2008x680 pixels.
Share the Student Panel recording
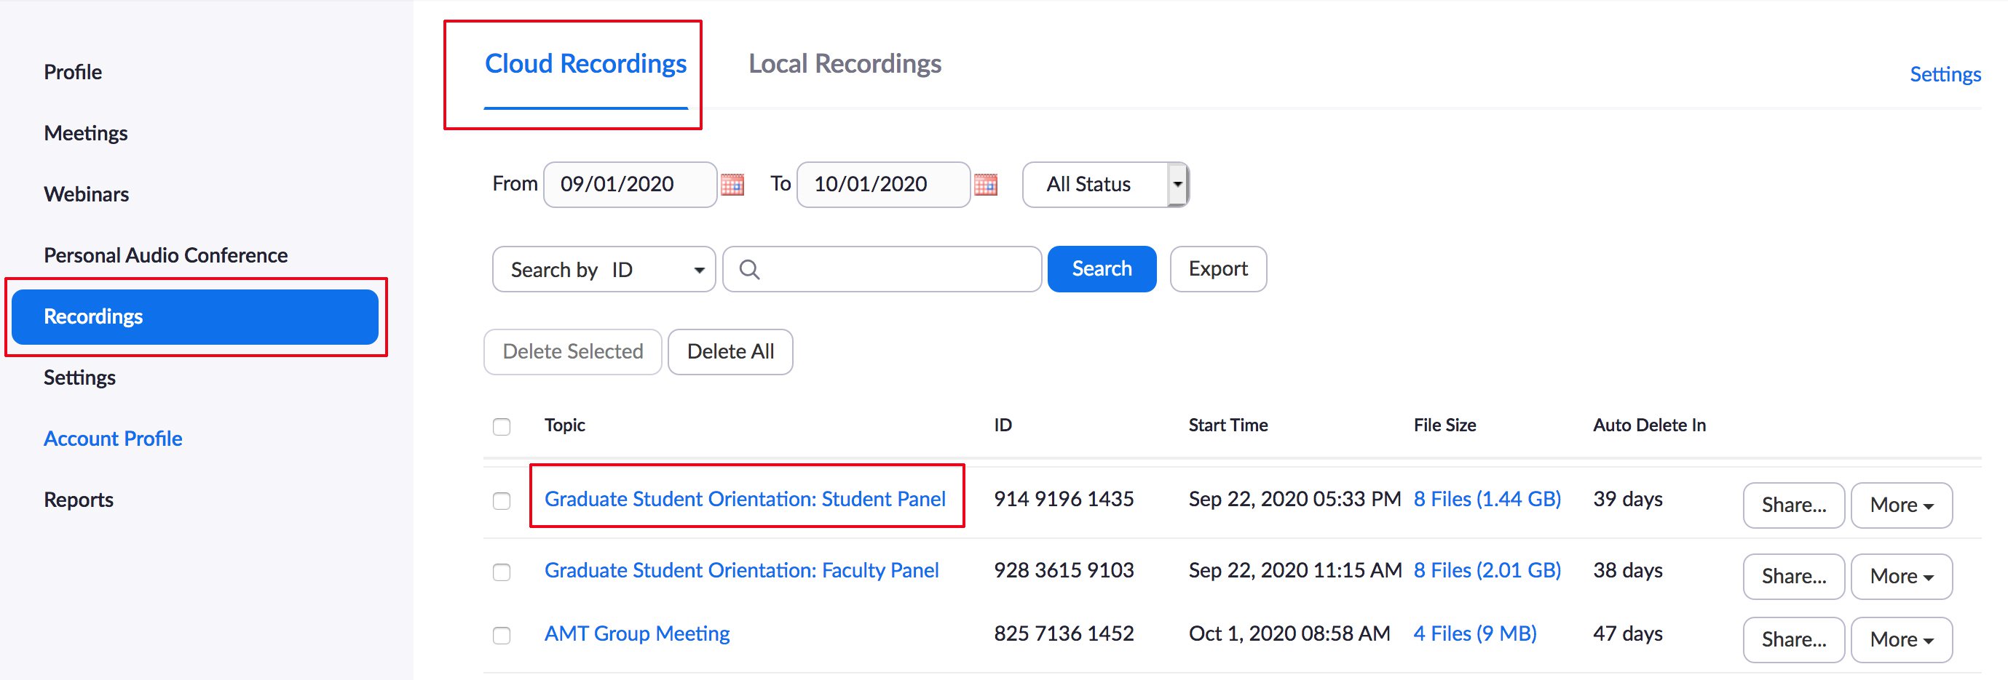coord(1792,505)
